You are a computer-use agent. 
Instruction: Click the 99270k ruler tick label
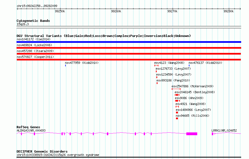pos(172,11)
